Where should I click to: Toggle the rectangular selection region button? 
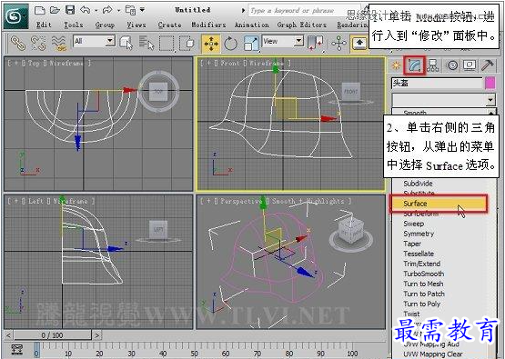(x=167, y=43)
